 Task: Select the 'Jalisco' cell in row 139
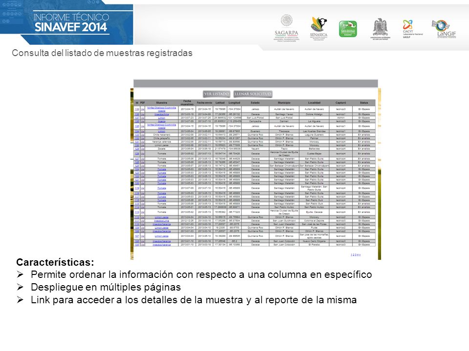point(255,109)
